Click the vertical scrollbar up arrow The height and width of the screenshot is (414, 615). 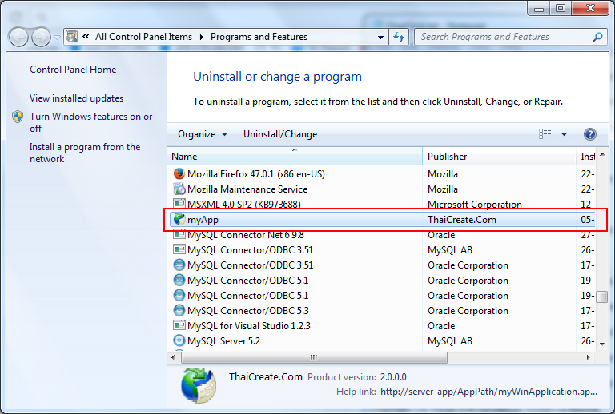click(602, 154)
